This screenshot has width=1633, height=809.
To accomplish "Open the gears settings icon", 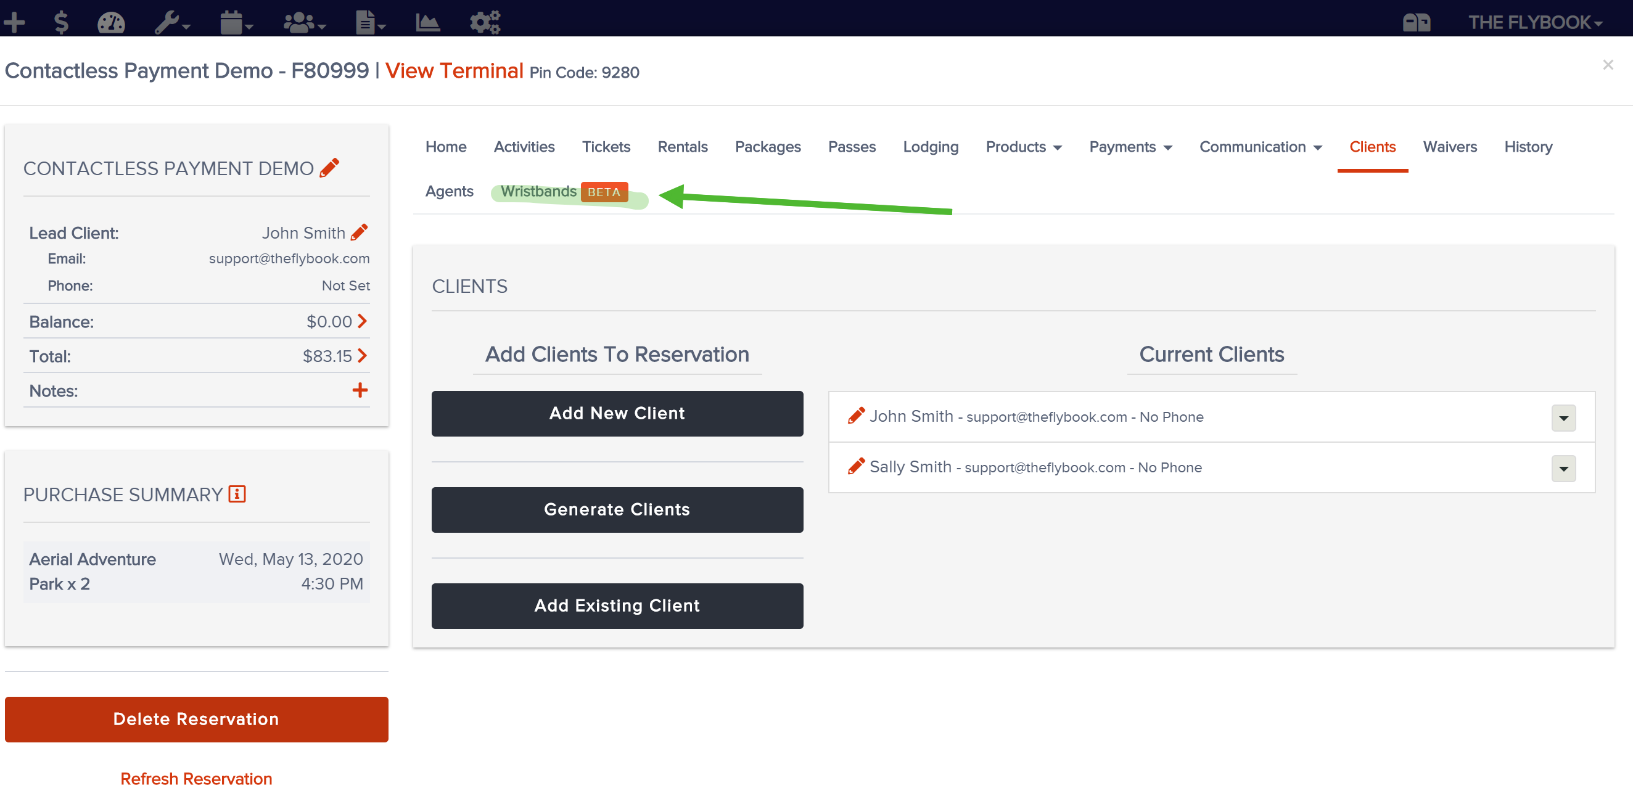I will click(485, 22).
